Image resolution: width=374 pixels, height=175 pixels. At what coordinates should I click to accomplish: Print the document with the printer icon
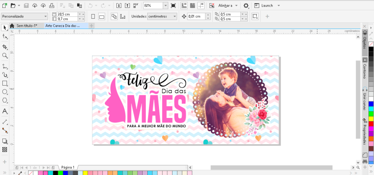51,5
